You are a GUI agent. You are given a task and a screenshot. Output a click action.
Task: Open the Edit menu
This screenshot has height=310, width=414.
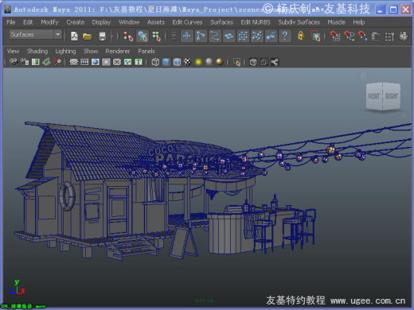(28, 22)
